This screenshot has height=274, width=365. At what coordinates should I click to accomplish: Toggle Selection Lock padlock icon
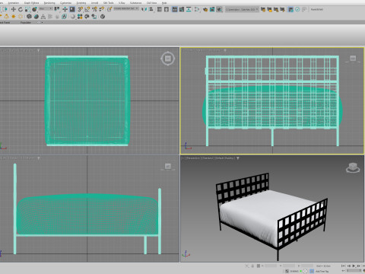(252, 266)
